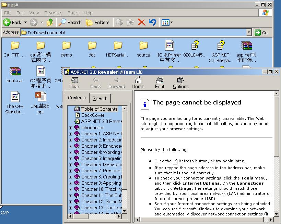
Task: Click the Copy To folder icon
Action: pyautogui.click(x=130, y=22)
